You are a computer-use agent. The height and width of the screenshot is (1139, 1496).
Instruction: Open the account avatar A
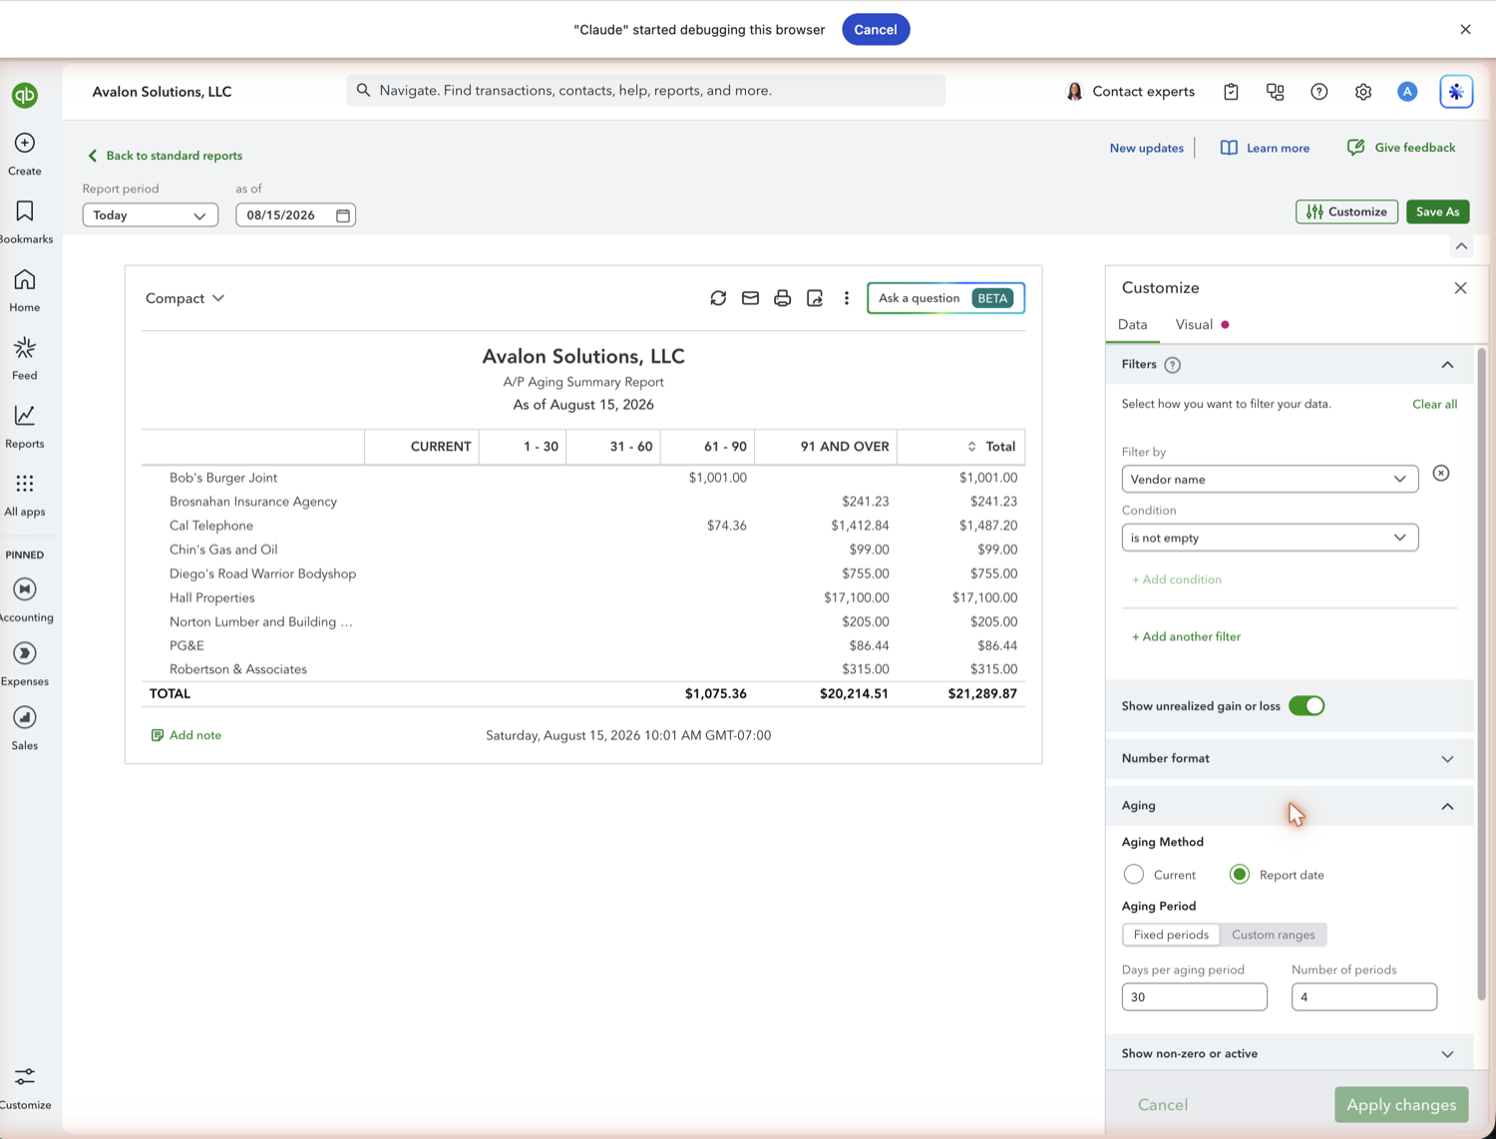pos(1406,92)
